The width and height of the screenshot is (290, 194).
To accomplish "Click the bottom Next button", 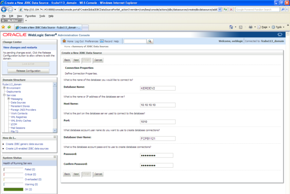I will coord(76,174).
